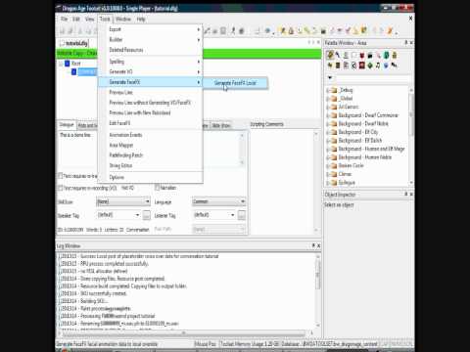Click the browse button beside Listener Tag
The image size is (470, 352).
[242, 215]
